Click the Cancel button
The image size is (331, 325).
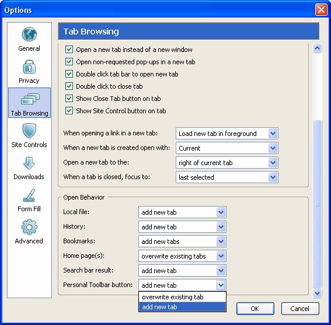coord(300,309)
